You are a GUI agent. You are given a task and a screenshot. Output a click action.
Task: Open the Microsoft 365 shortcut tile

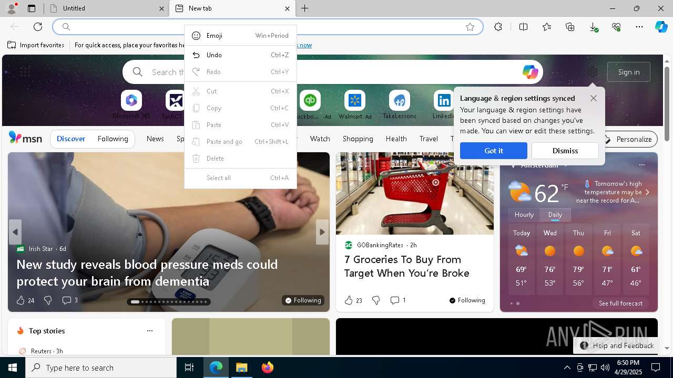coord(131,104)
